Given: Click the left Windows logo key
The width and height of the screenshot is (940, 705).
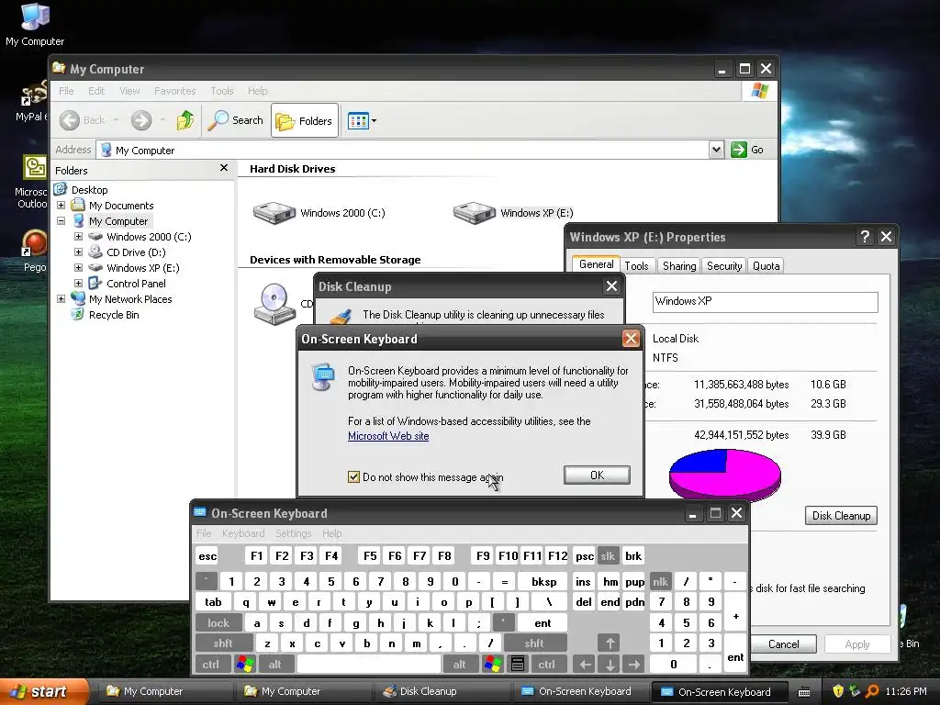Looking at the screenshot, I should pos(244,665).
